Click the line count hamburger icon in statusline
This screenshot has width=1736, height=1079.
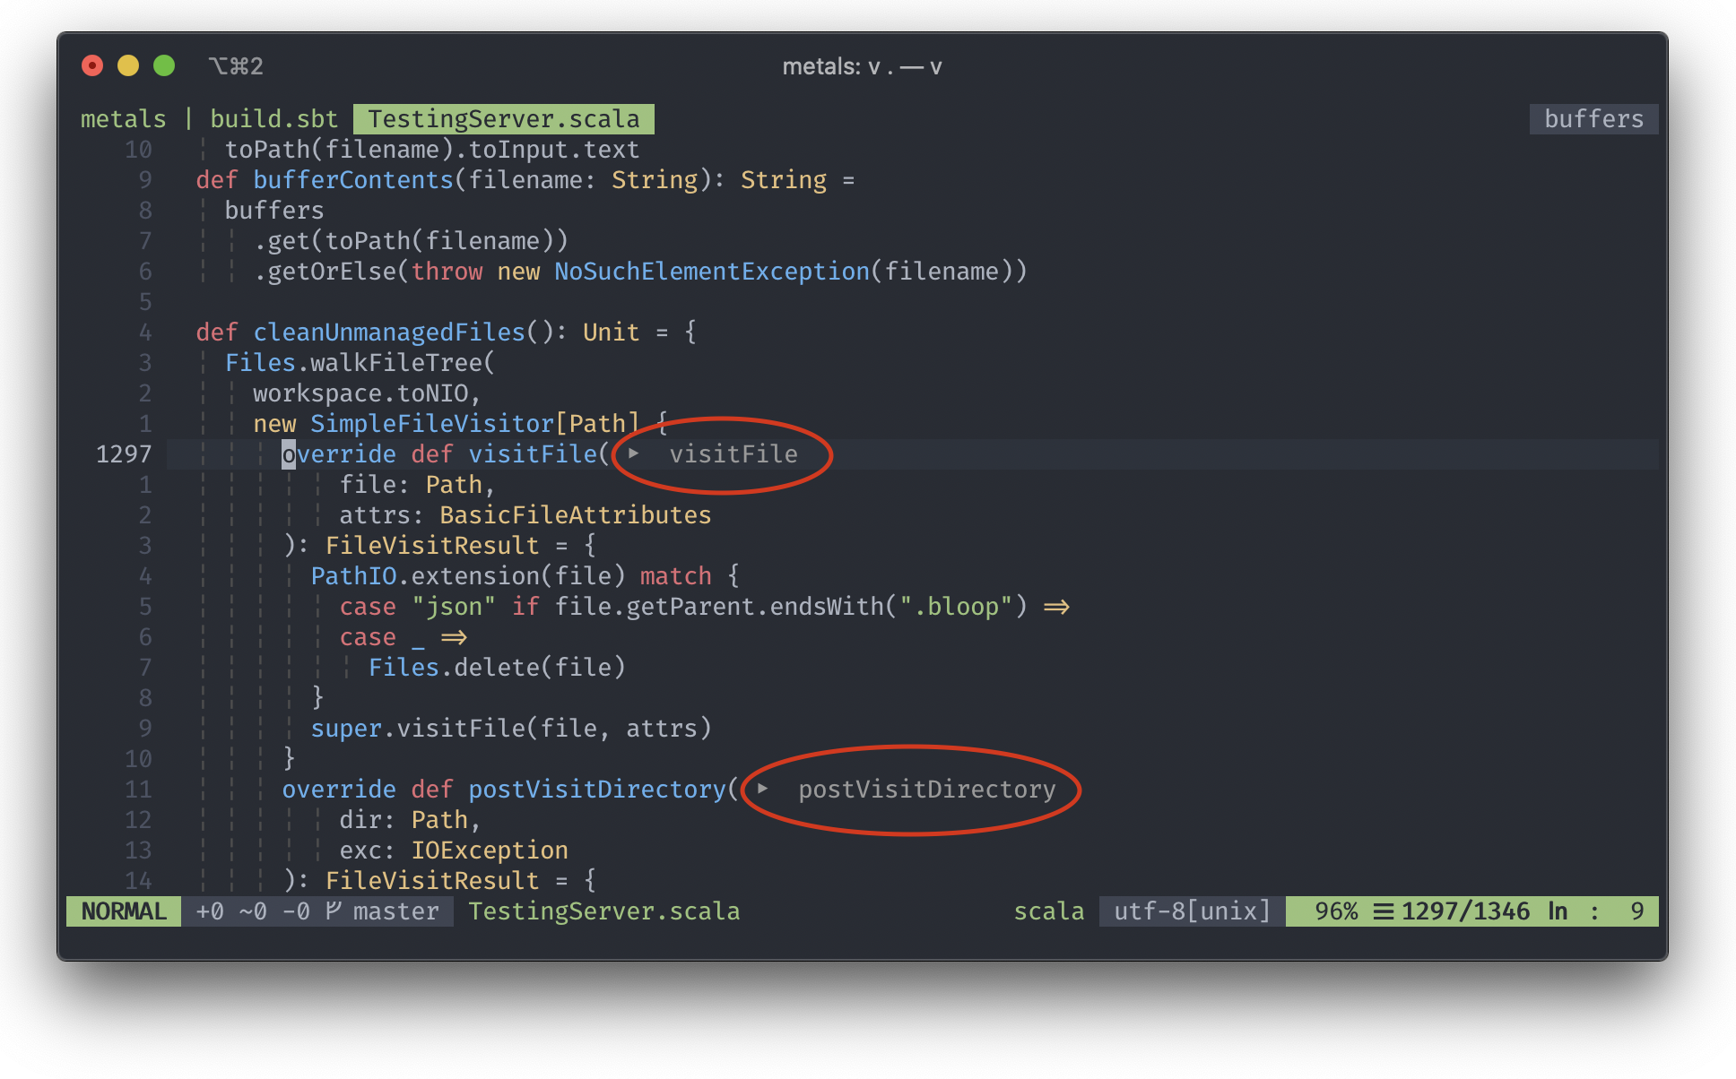[x=1384, y=911]
